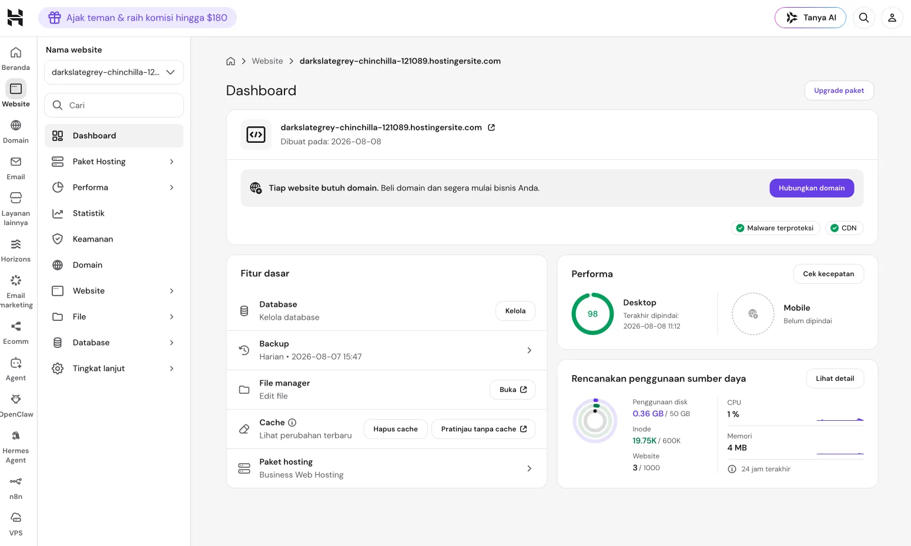
Task: Click 'Dibuat pada: 2026-08-08' text
Action: (331, 142)
